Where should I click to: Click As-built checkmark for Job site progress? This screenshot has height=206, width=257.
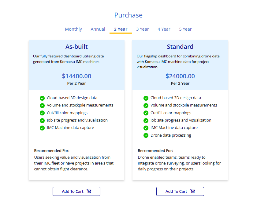[42, 120]
